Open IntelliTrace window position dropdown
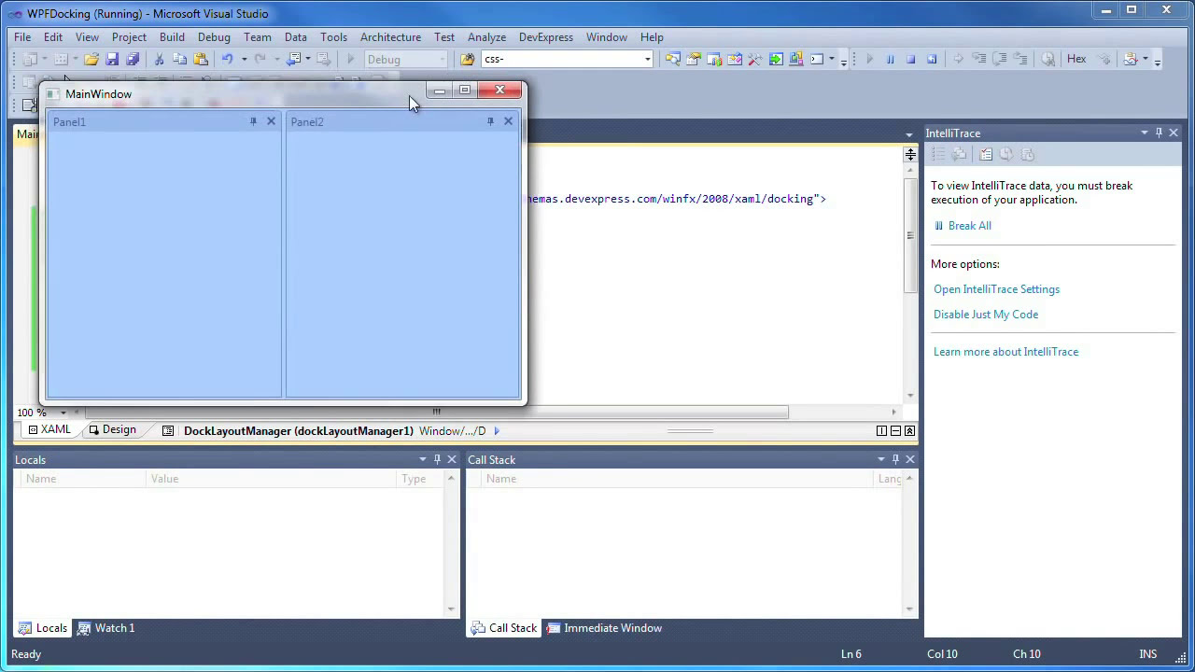The width and height of the screenshot is (1195, 672). (x=1145, y=133)
